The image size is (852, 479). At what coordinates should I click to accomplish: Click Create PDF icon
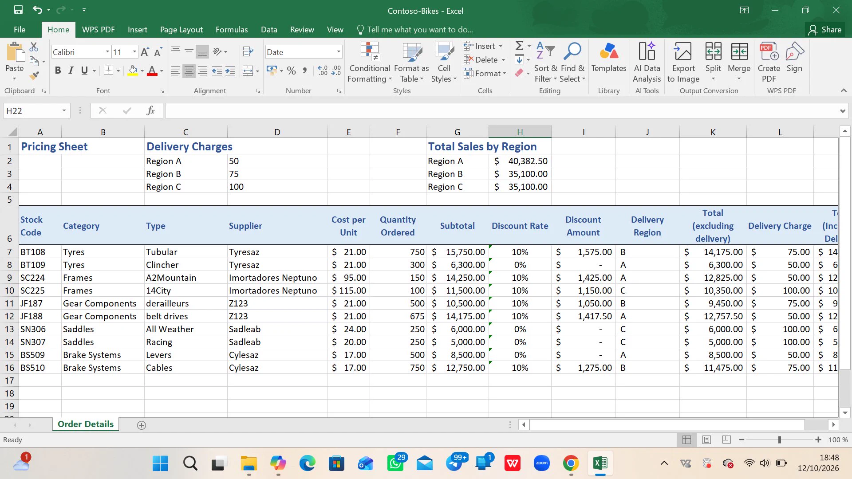(769, 63)
